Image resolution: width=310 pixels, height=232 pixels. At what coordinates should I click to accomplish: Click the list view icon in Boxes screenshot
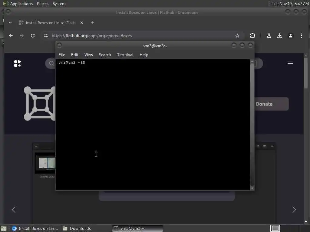click(x=258, y=146)
